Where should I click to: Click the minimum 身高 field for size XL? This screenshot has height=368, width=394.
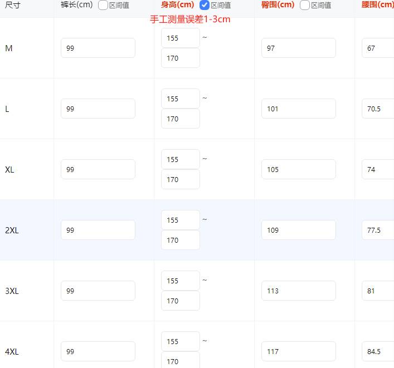[x=180, y=159]
